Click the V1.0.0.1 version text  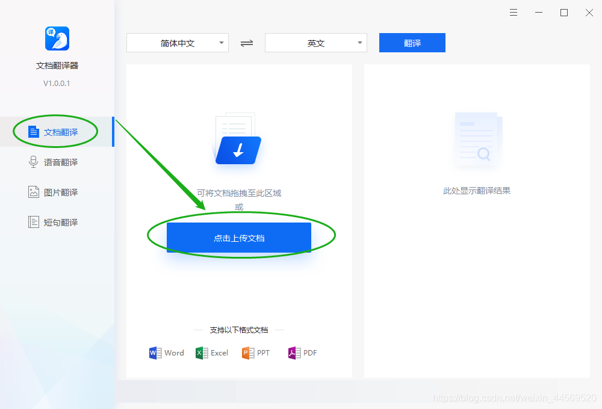click(57, 83)
